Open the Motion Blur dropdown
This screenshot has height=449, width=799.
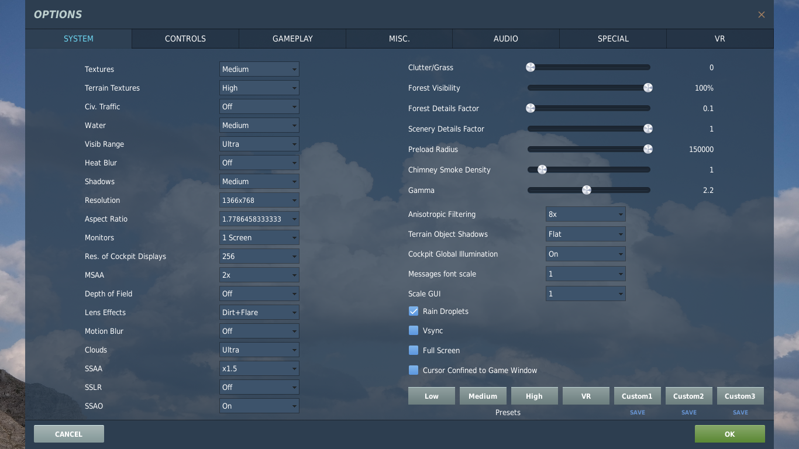coord(259,331)
